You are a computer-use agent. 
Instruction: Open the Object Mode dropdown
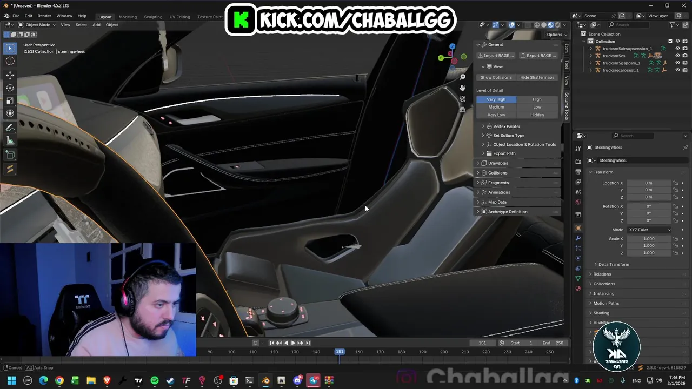[37, 25]
